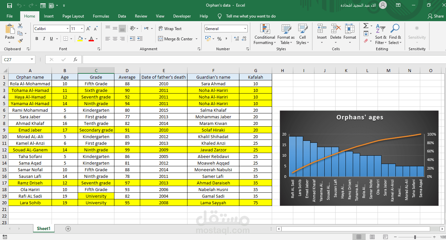Toggle Center horizontal alignment

point(115,39)
